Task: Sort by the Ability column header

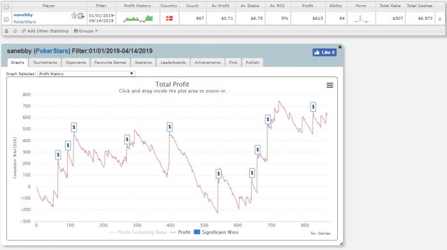Action: (x=335, y=6)
